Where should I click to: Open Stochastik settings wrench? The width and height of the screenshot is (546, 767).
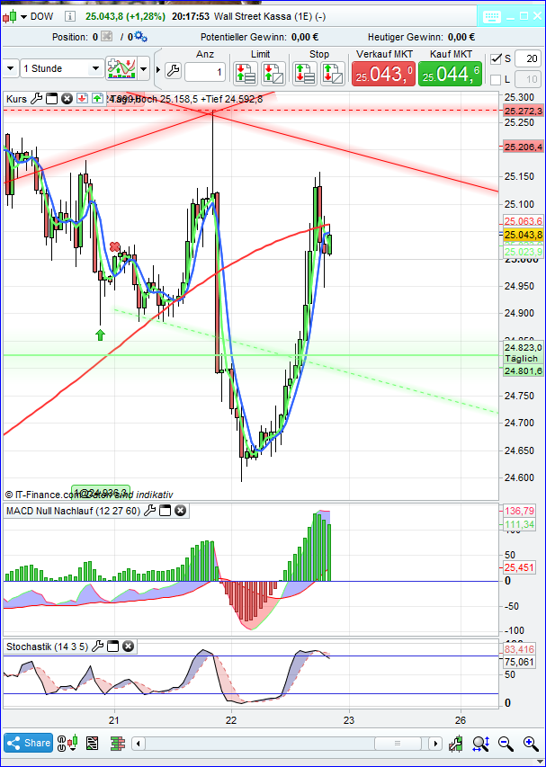click(97, 647)
